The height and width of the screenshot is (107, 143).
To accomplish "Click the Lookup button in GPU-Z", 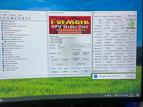I will 131,20.
